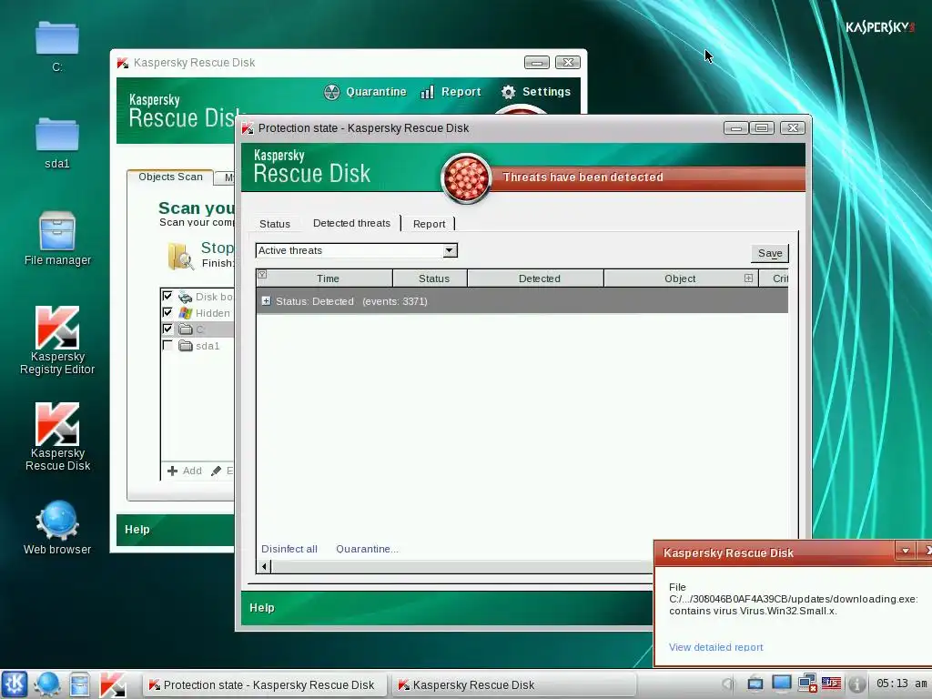Open the notification popup dropdown arrow

point(906,551)
